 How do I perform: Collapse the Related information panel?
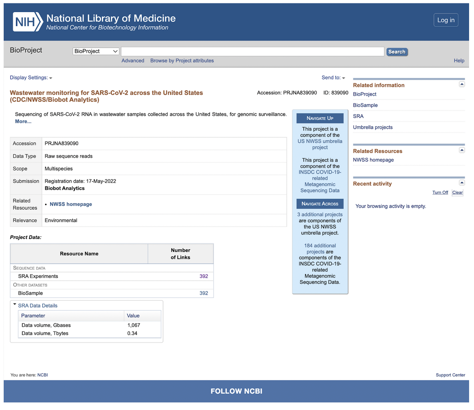tap(462, 84)
